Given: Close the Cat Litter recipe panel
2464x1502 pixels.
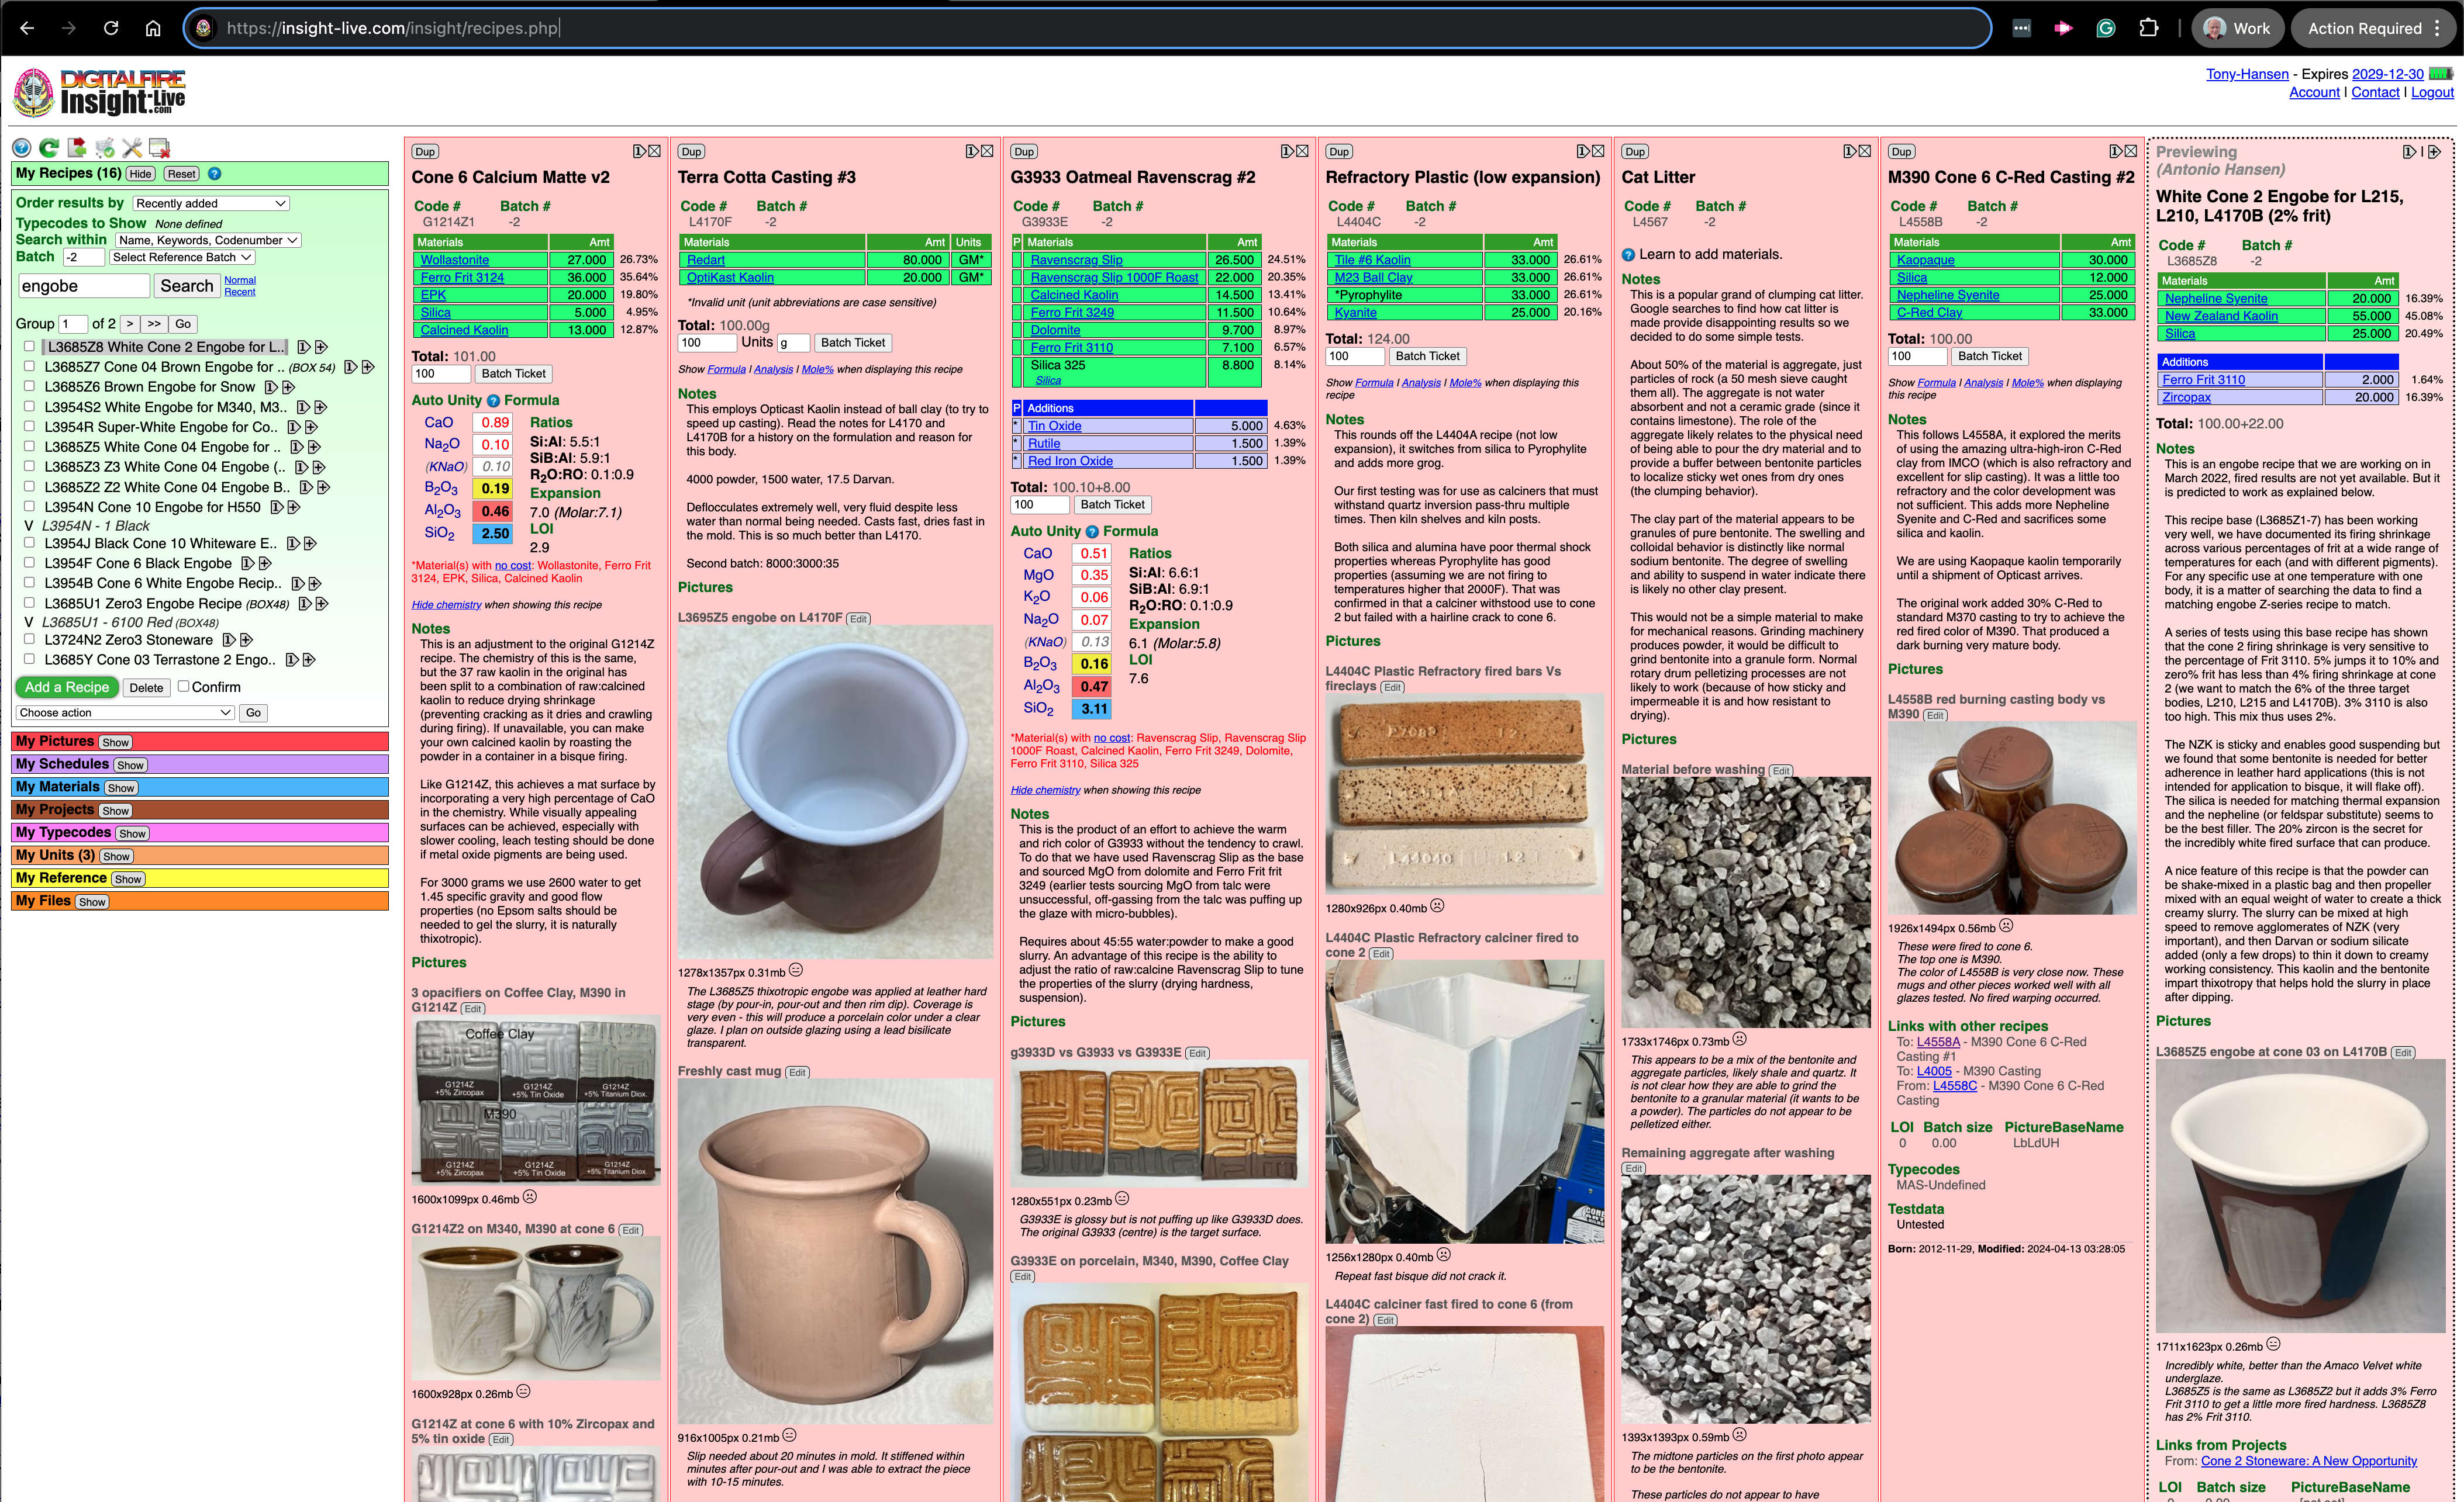Looking at the screenshot, I should point(1865,151).
